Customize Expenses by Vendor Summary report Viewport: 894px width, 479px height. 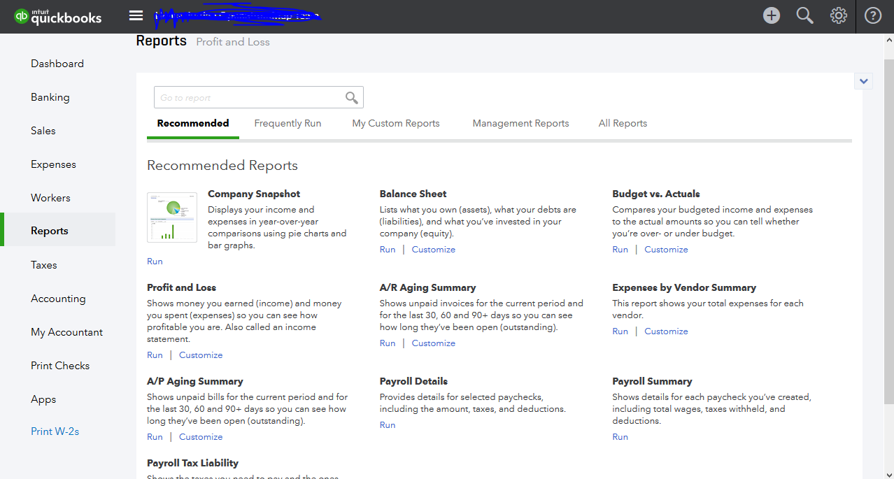click(x=666, y=331)
